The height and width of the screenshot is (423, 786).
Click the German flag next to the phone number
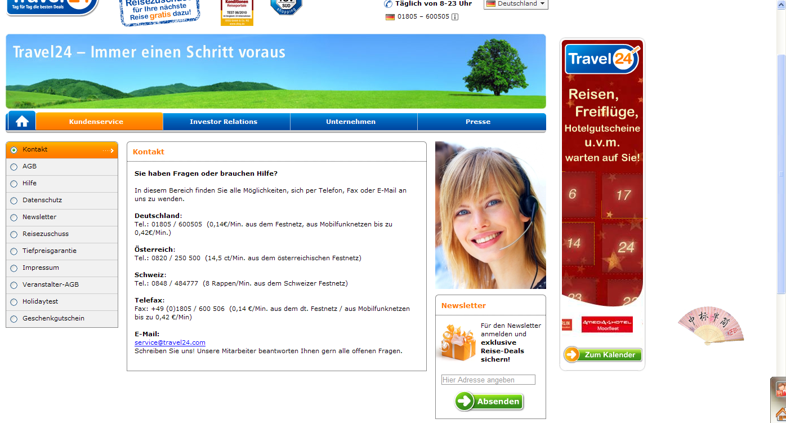[390, 17]
